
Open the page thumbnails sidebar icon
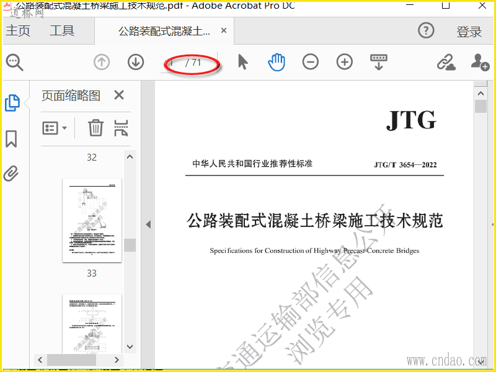(x=12, y=103)
